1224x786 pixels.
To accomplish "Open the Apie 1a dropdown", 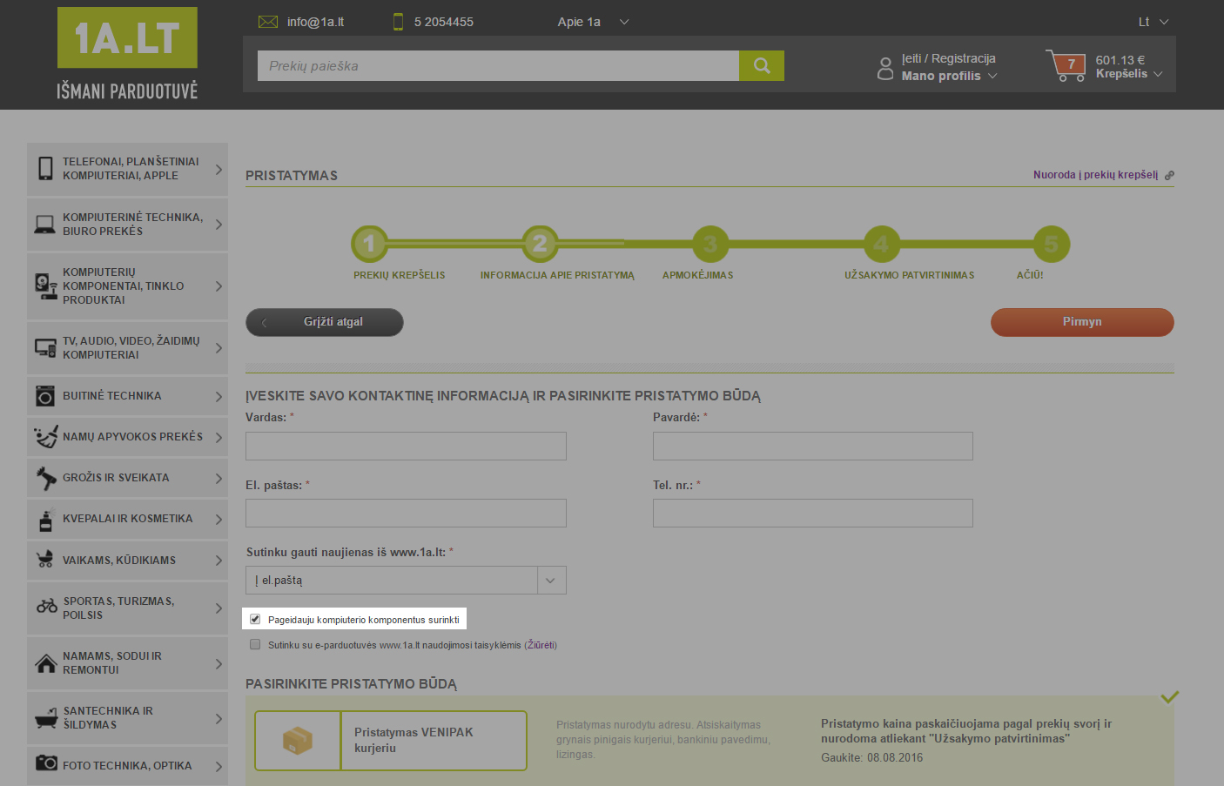I will [593, 22].
